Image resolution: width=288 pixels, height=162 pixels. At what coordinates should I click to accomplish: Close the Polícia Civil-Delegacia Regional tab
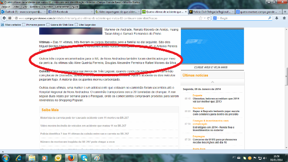tap(233, 12)
